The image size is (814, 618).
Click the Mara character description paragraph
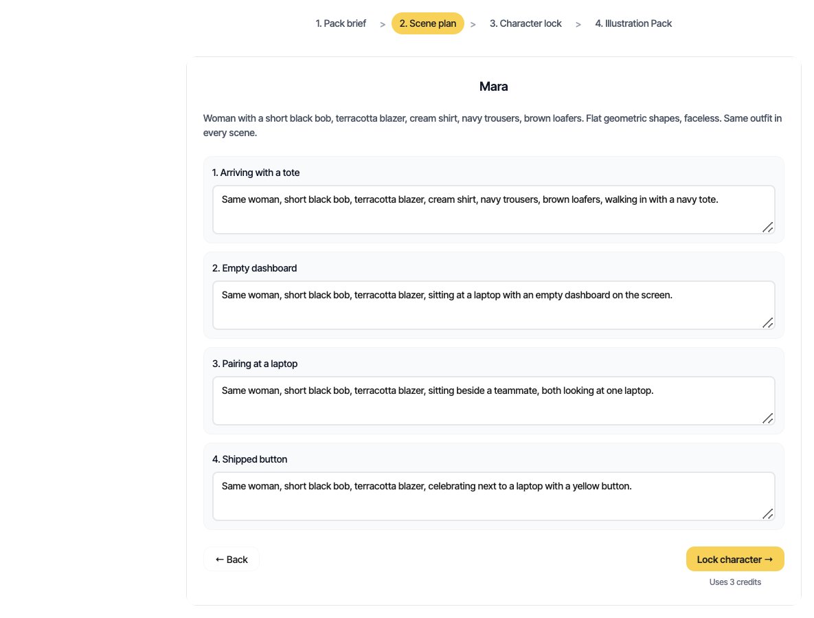click(493, 126)
